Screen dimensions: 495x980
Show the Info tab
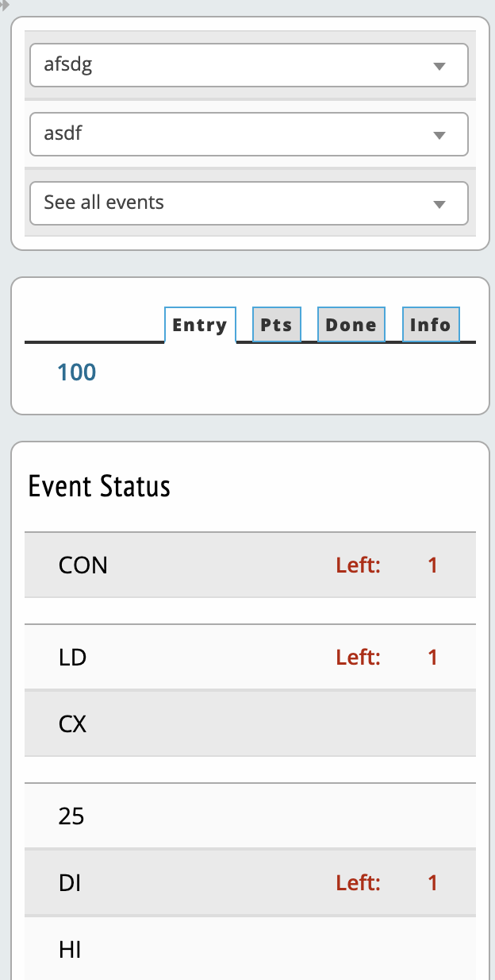431,325
